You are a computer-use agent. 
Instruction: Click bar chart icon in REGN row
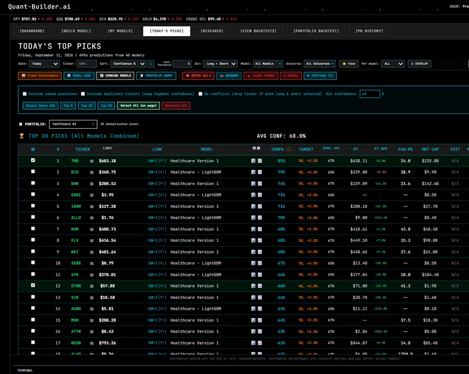click(x=253, y=343)
